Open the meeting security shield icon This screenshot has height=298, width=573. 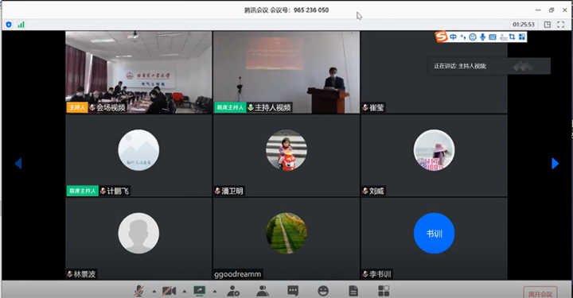pos(9,25)
